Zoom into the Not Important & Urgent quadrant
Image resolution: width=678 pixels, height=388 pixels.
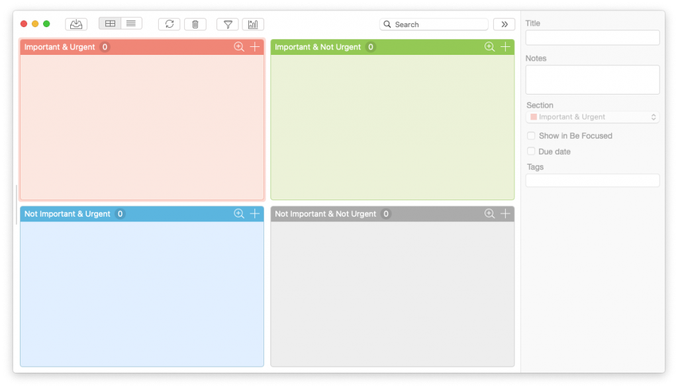[x=238, y=213]
